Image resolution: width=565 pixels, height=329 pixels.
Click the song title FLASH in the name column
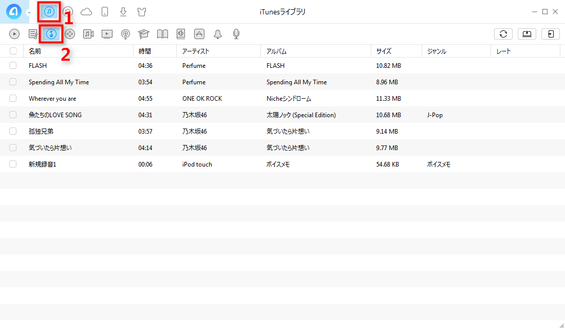click(38, 66)
